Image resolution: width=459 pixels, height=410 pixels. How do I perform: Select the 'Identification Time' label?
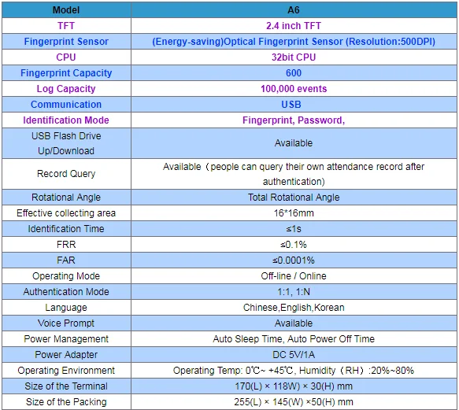pyautogui.click(x=66, y=229)
